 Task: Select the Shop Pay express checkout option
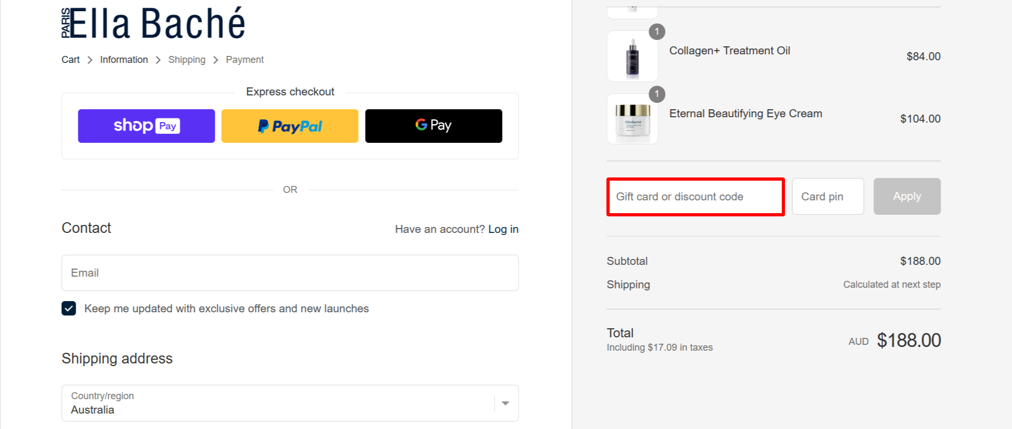146,126
